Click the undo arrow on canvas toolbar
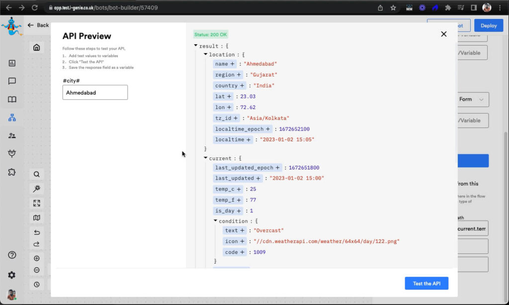509x305 pixels. click(37, 233)
